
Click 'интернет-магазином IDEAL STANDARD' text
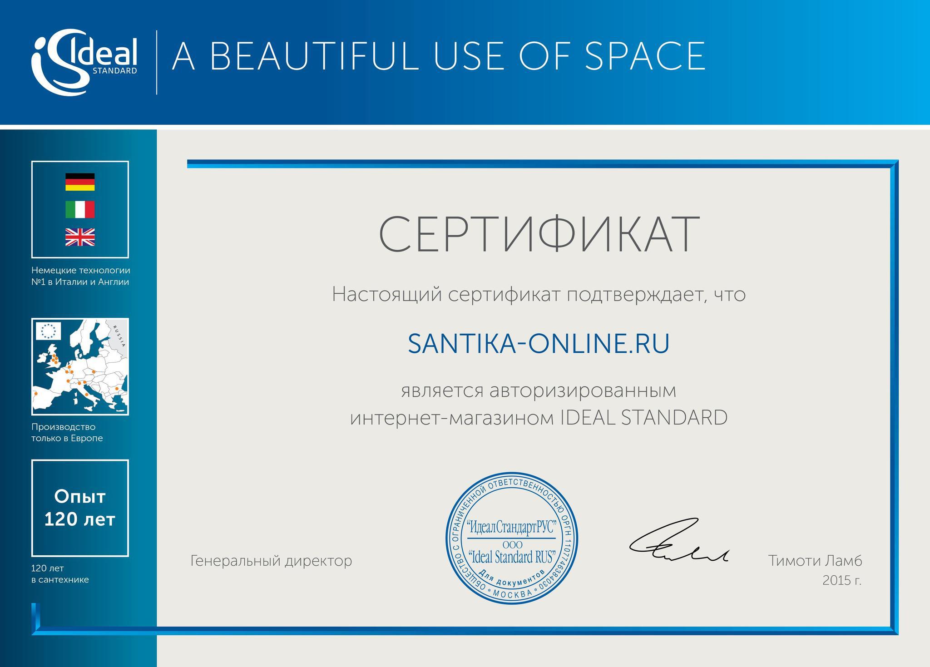pyautogui.click(x=539, y=418)
